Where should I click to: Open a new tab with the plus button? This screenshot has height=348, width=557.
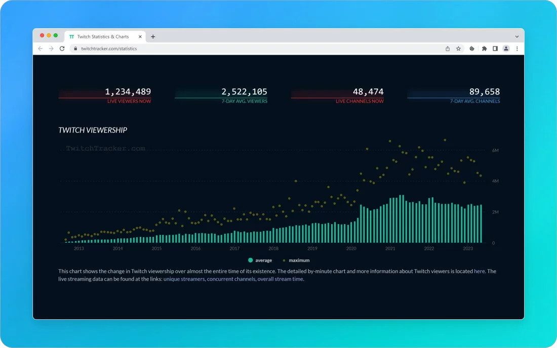pyautogui.click(x=153, y=36)
